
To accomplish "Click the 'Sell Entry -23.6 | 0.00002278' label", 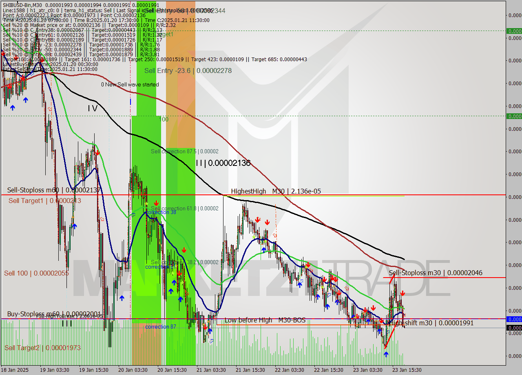I will (188, 71).
